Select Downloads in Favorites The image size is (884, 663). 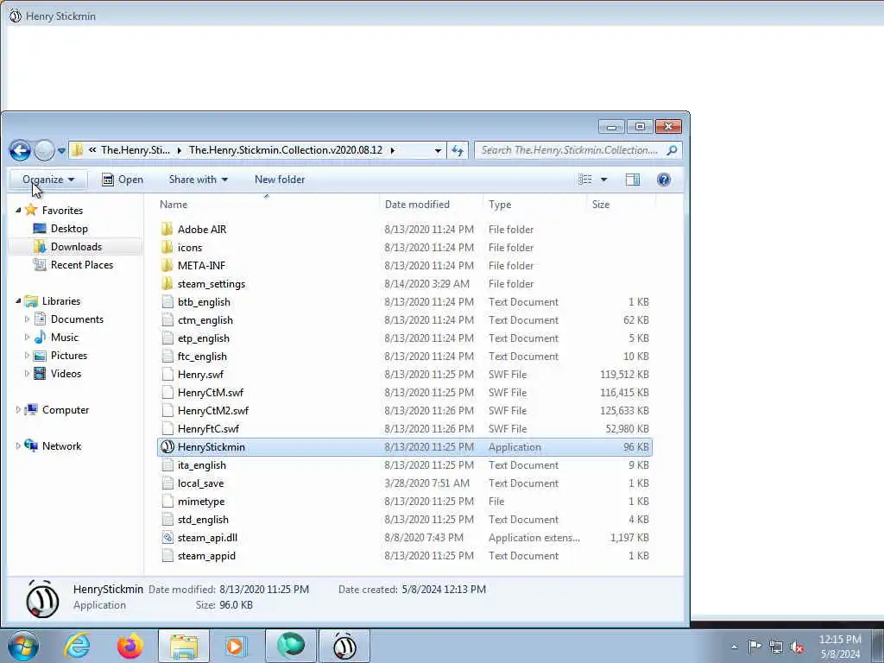[x=76, y=246]
